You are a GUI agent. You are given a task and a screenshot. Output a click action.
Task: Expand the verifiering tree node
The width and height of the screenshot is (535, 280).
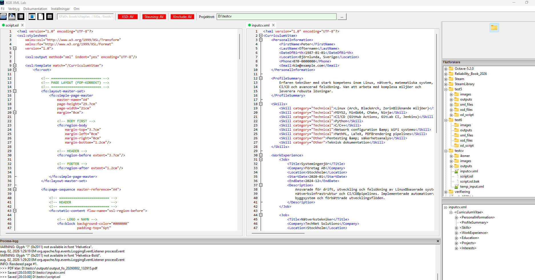click(x=446, y=192)
